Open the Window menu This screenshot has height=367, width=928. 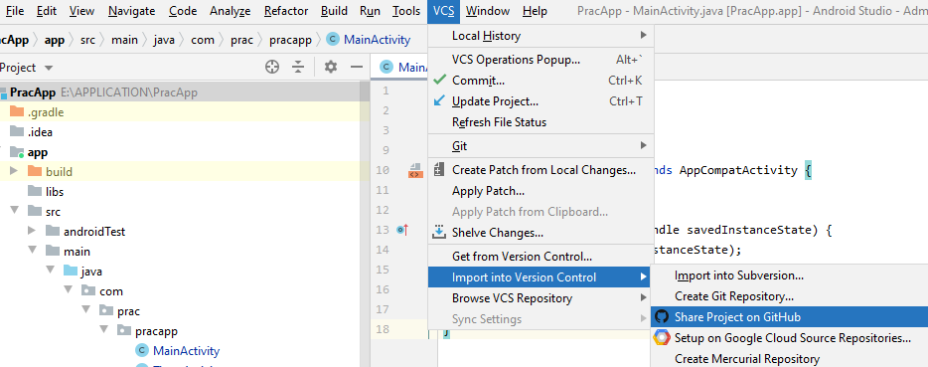[487, 11]
